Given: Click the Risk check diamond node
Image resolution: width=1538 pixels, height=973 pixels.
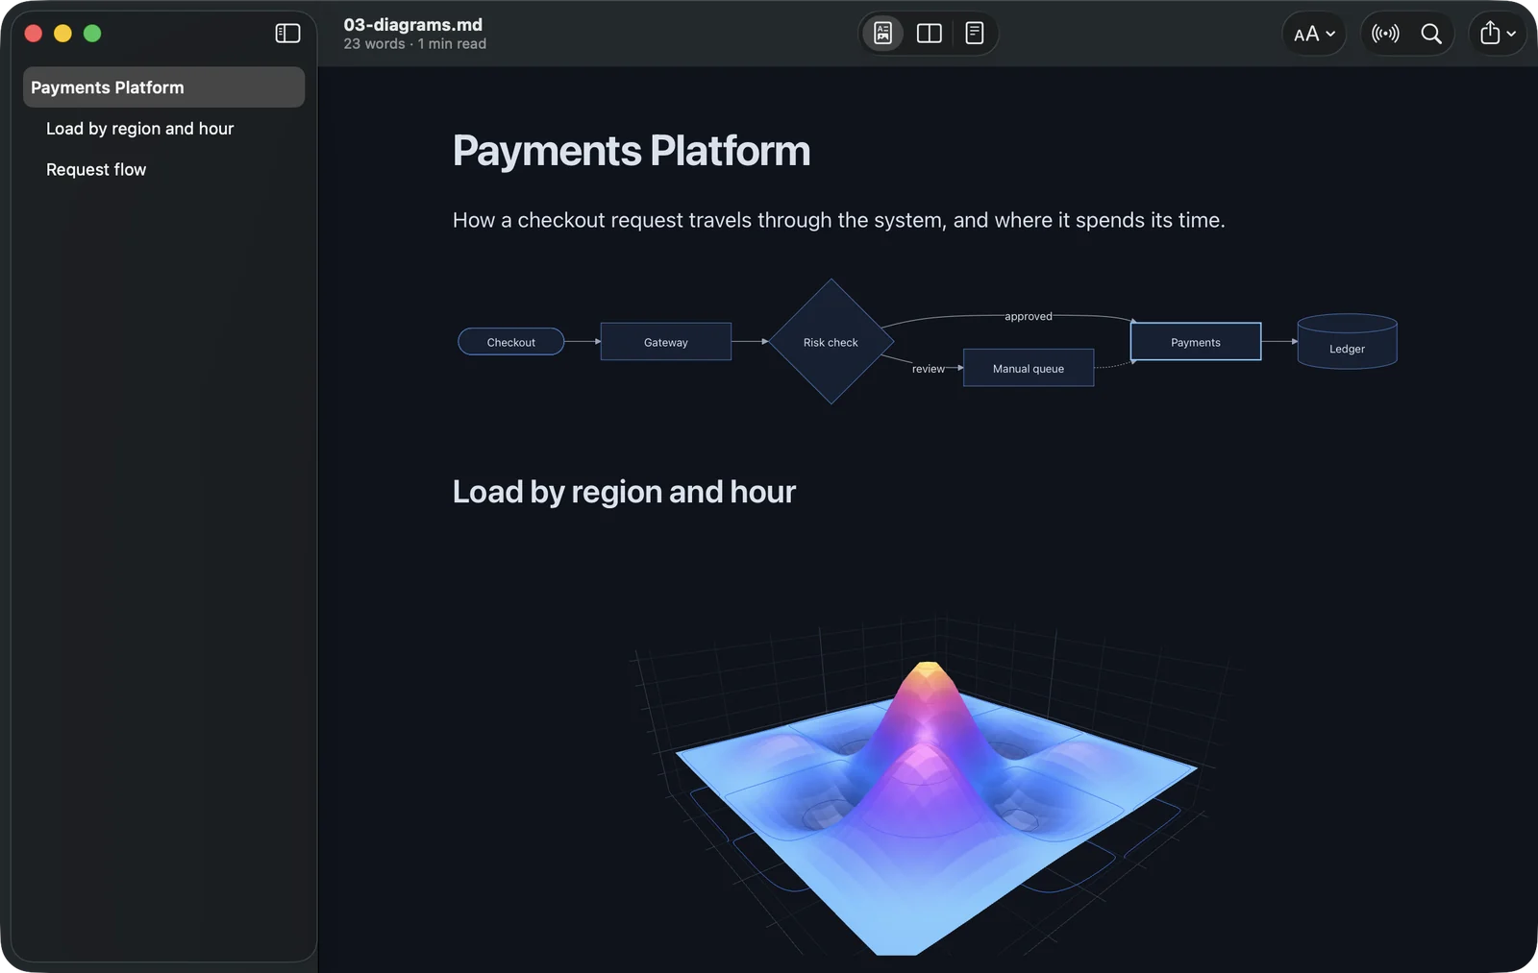Looking at the screenshot, I should pyautogui.click(x=831, y=342).
